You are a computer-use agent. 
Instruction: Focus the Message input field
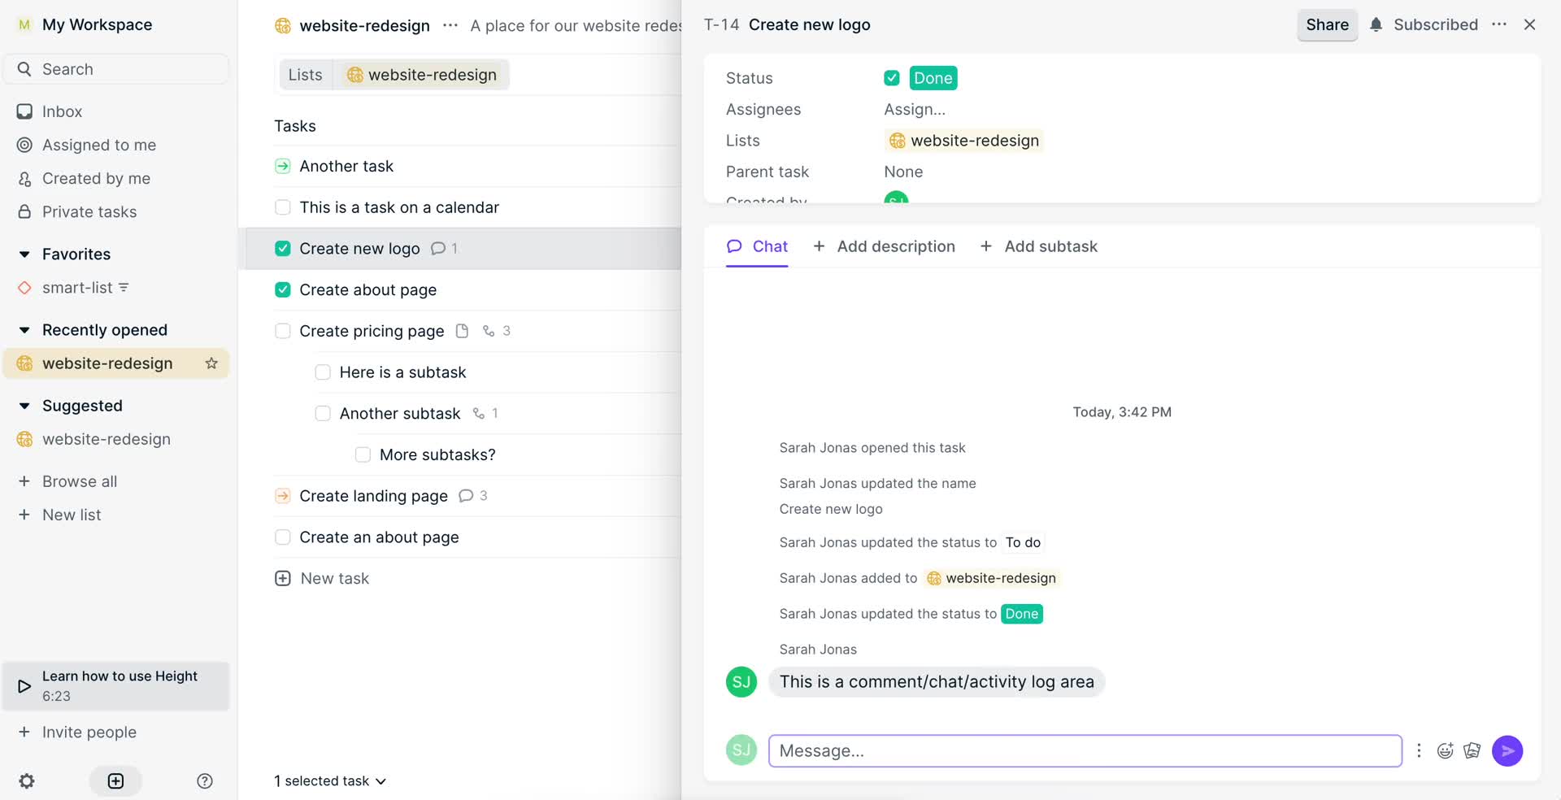[1085, 750]
